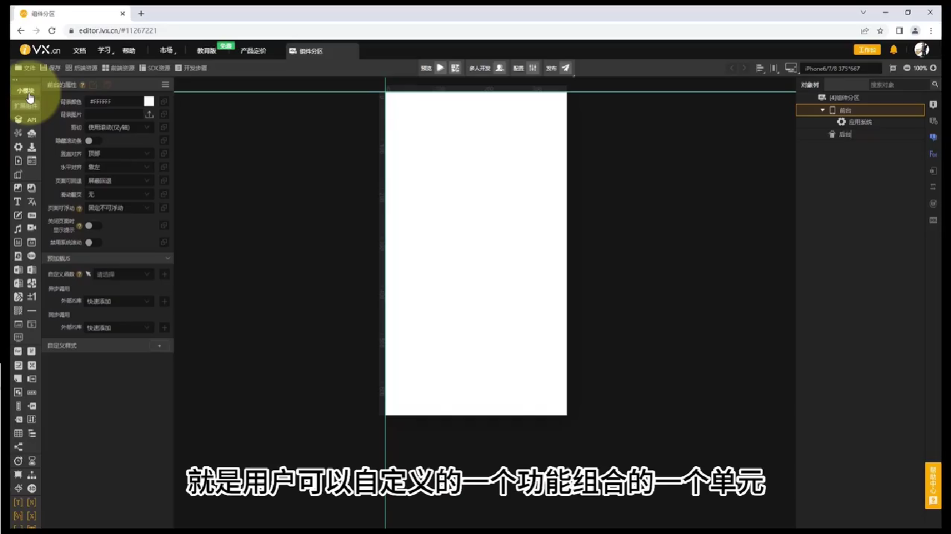Image resolution: width=951 pixels, height=534 pixels.
Task: Open page back dropdown showing 屏蔽回退
Action: pos(120,181)
